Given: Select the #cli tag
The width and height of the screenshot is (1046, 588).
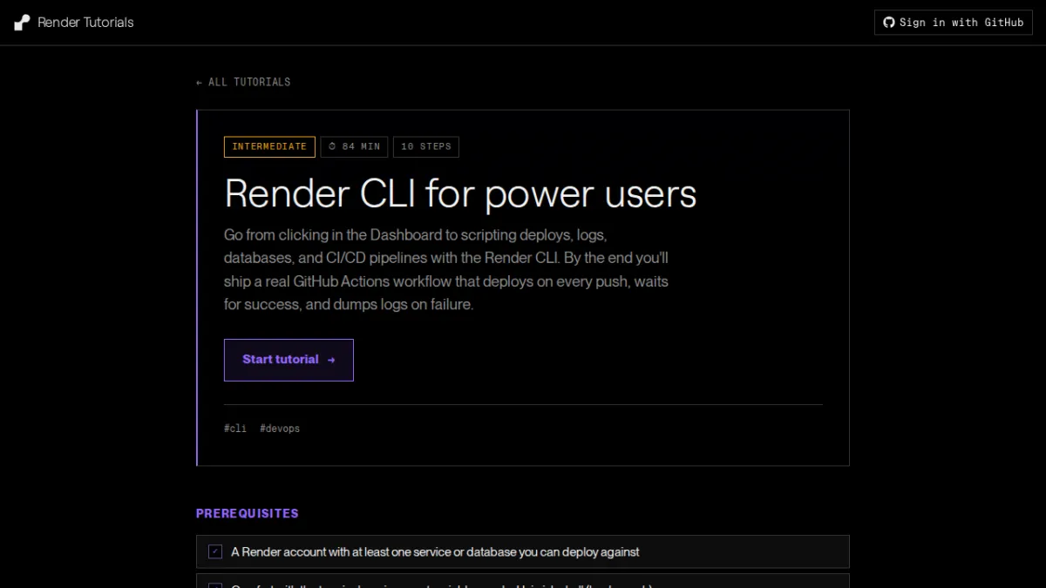Looking at the screenshot, I should [235, 429].
